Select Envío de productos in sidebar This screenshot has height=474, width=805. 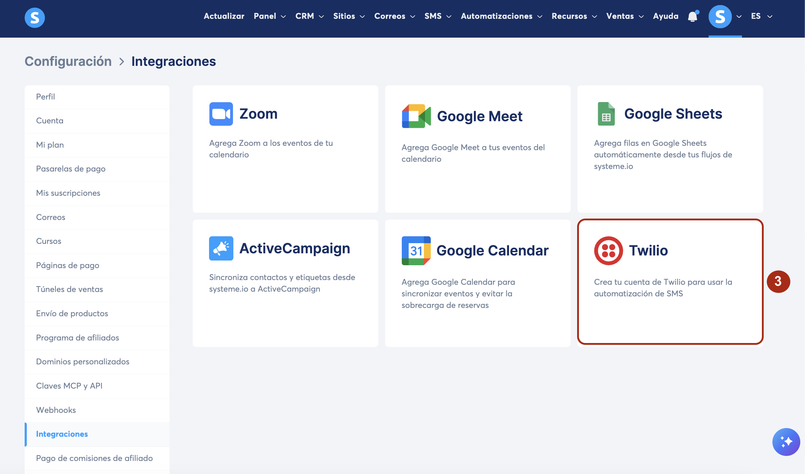[x=97, y=314]
